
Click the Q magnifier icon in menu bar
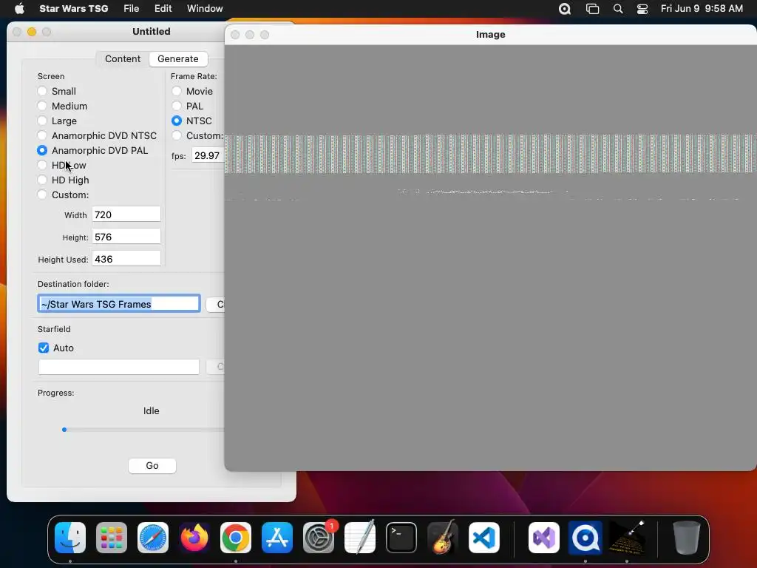coord(565,9)
